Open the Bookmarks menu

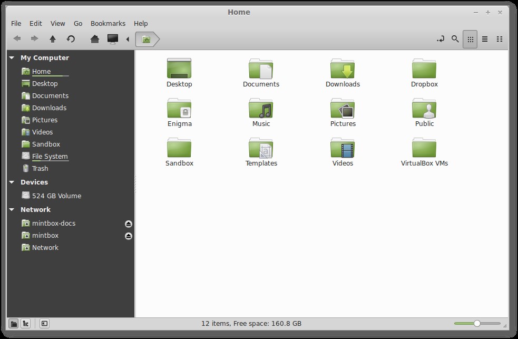[x=108, y=23]
